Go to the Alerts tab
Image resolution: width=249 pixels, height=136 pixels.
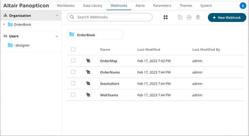pos(140,5)
